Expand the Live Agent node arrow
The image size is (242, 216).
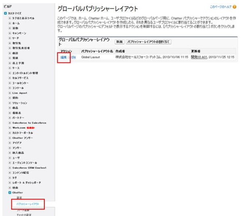pyautogui.click(x=10, y=93)
